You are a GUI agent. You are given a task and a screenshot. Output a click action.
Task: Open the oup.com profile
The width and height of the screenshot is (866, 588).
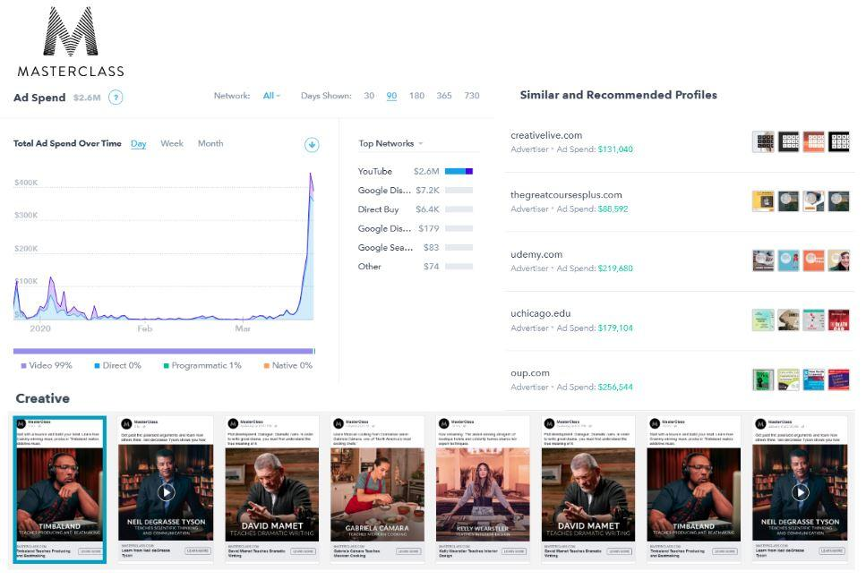529,373
